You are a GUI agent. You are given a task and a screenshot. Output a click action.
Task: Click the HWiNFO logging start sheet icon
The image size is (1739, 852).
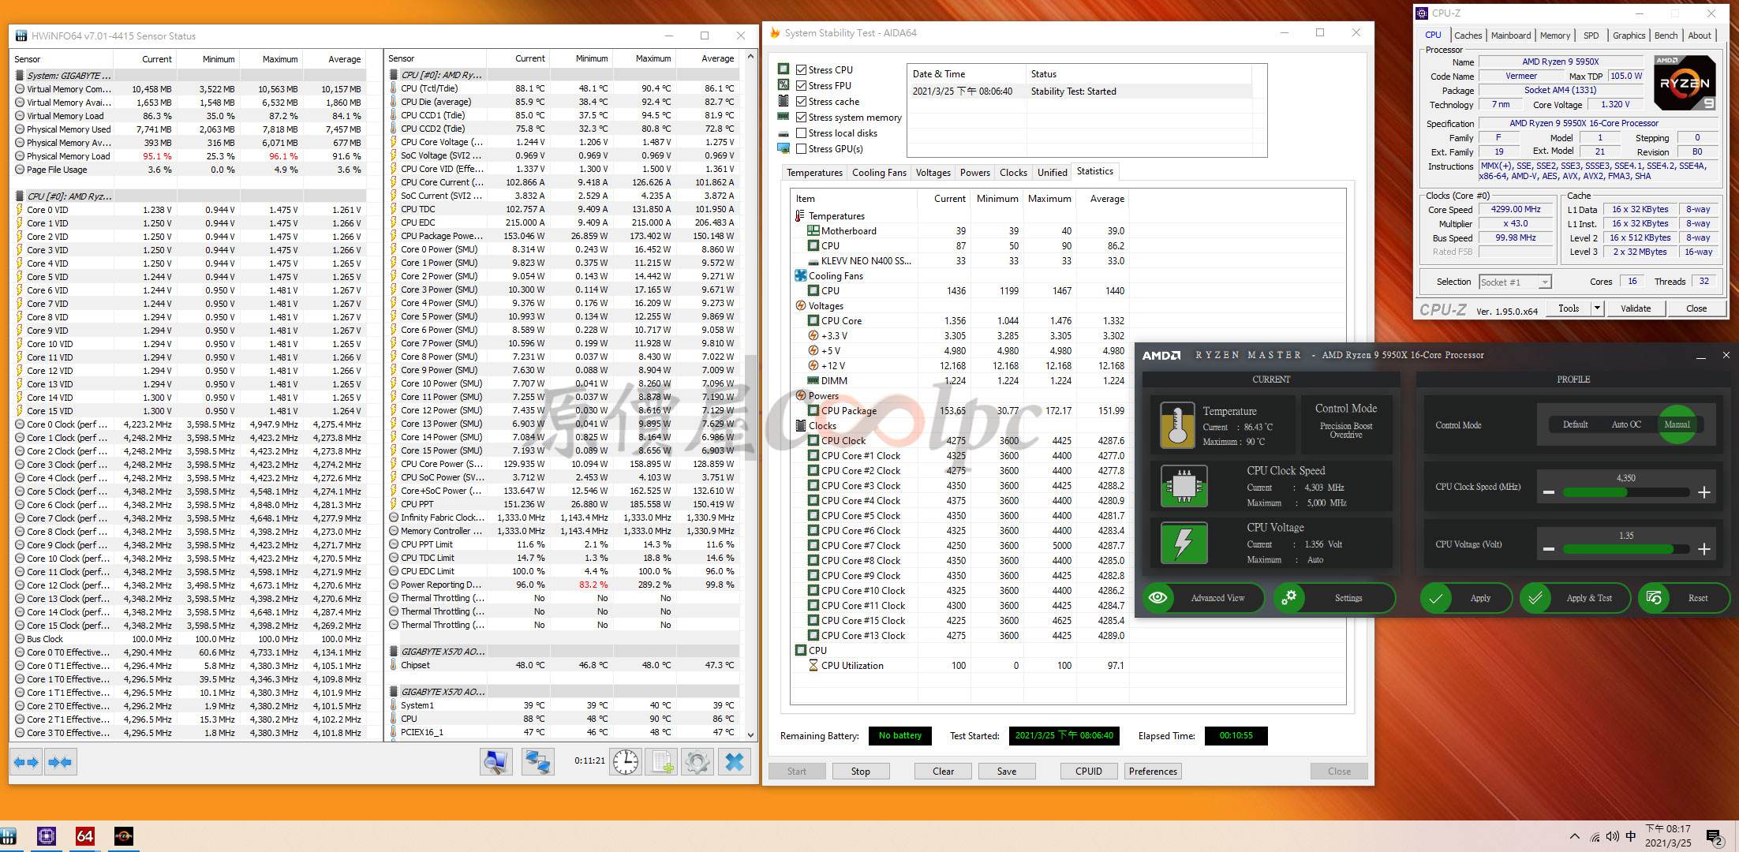coord(661,762)
